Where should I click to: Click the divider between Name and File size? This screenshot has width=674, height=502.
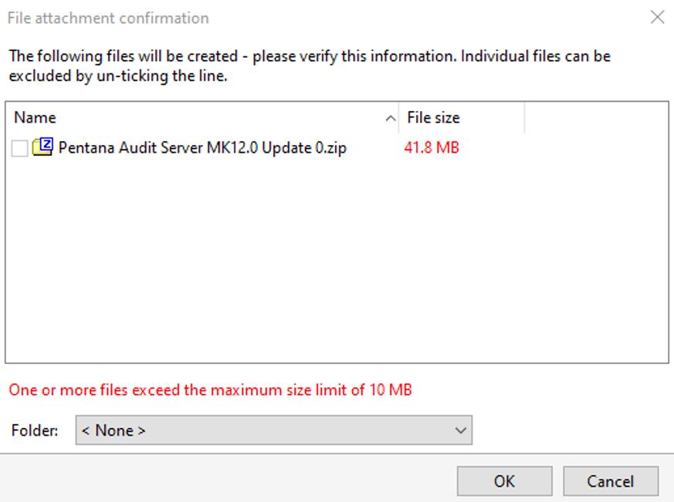398,118
